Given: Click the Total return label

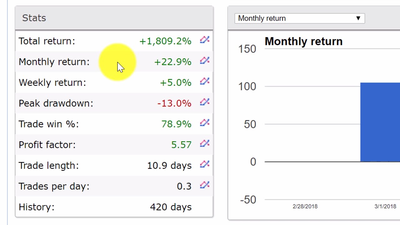Looking at the screenshot, I should click(x=47, y=41).
